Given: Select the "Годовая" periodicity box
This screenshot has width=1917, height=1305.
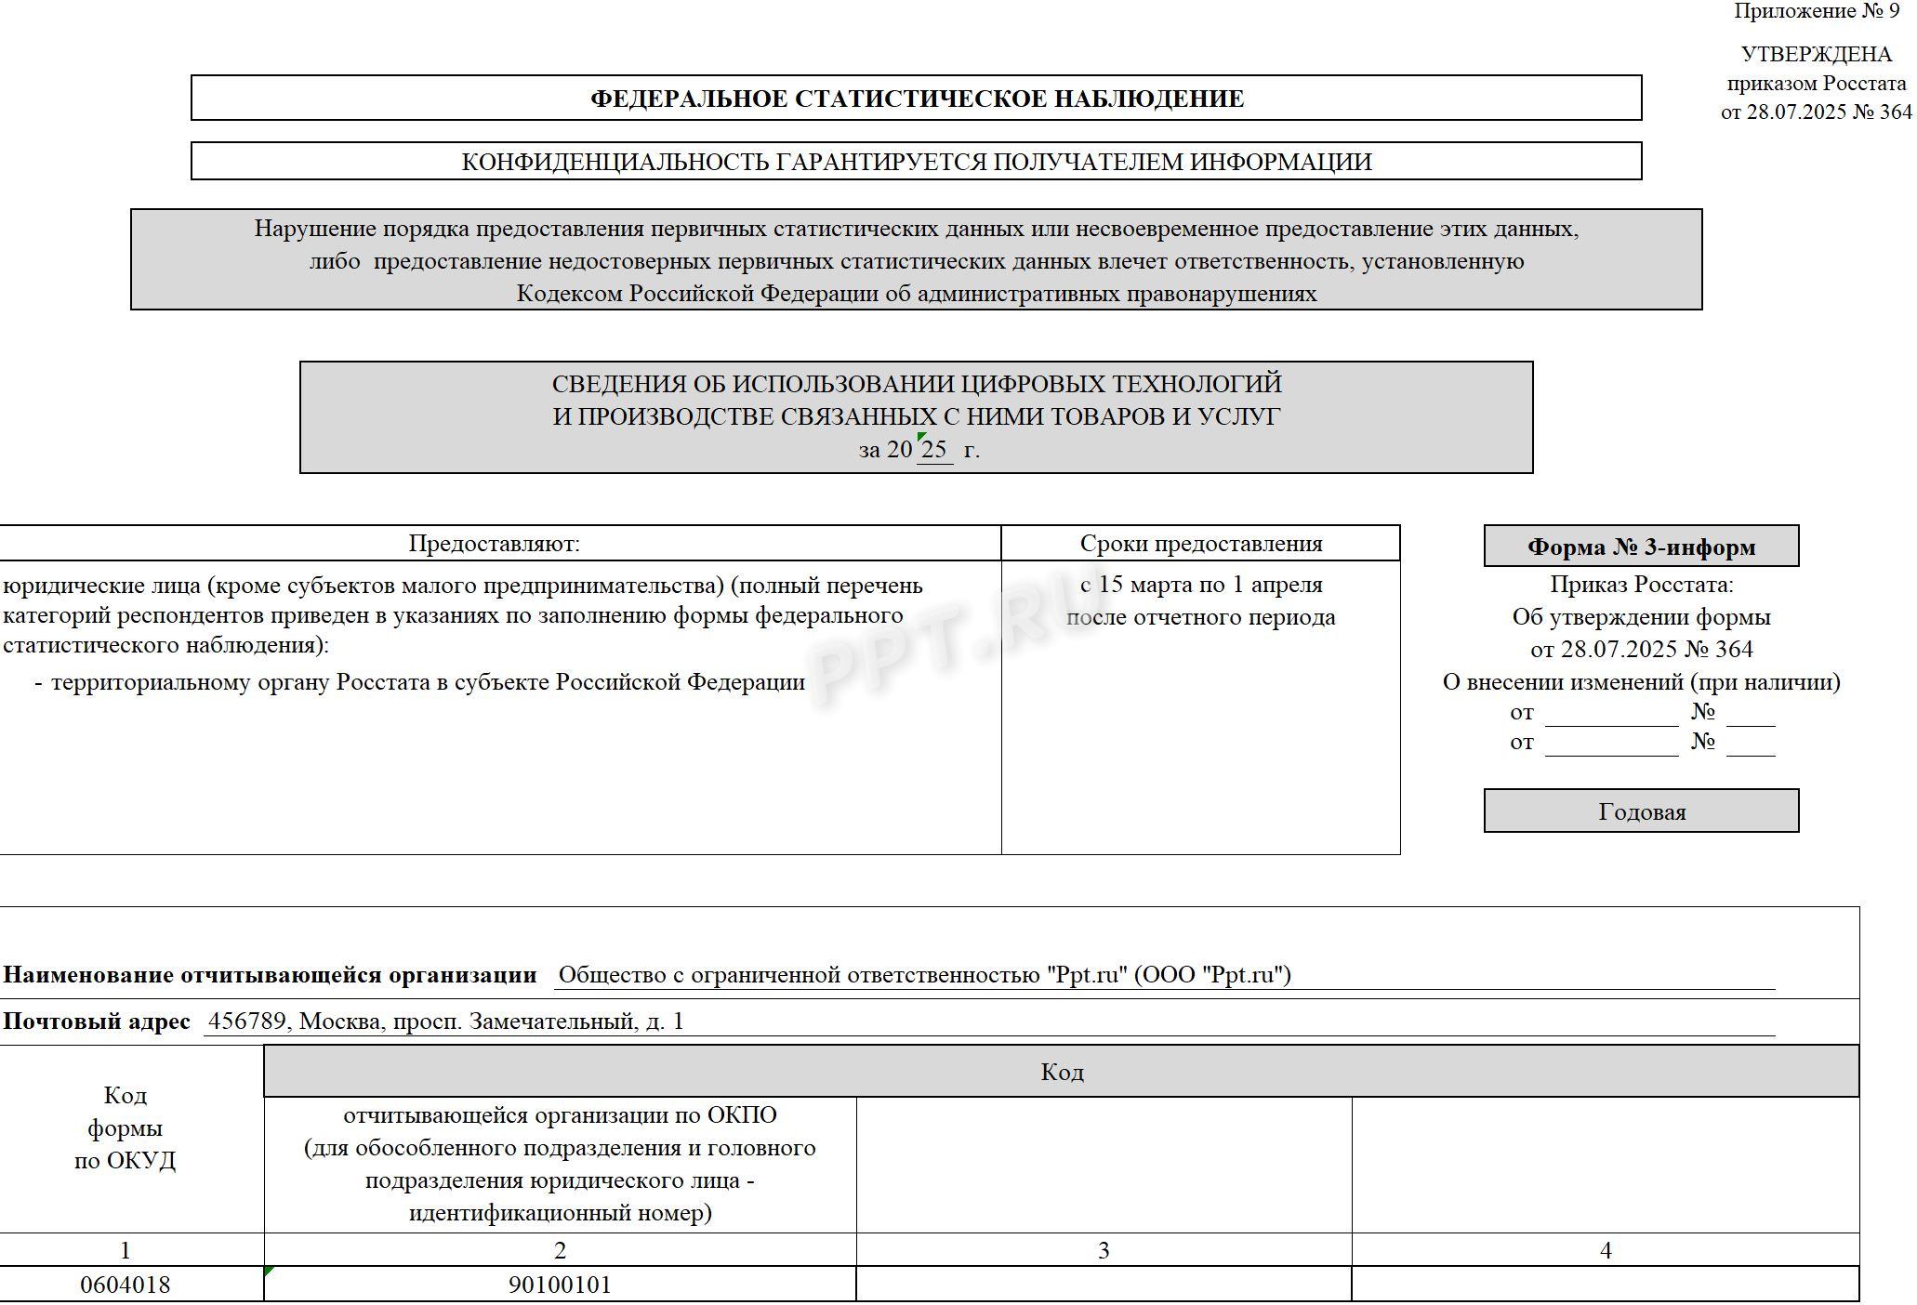Looking at the screenshot, I should tap(1641, 811).
